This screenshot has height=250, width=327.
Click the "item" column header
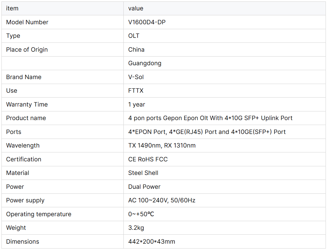12,8
